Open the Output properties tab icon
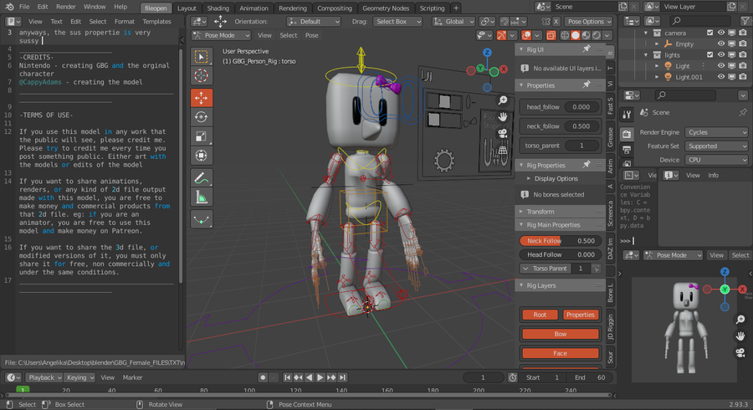Image resolution: width=753 pixels, height=410 pixels. 627,151
